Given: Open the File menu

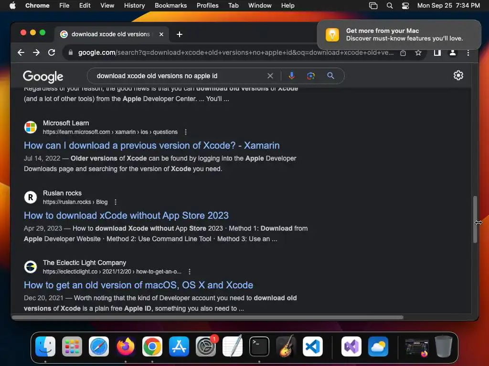Looking at the screenshot, I should (64, 5).
